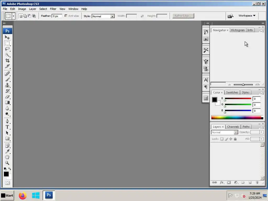The width and height of the screenshot is (268, 201).
Task: Select the Dodge tool
Action: pos(7,114)
